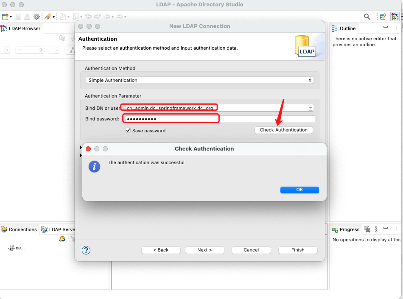The width and height of the screenshot is (403, 299).
Task: Click the search icon in the main toolbar
Action: [367, 17]
